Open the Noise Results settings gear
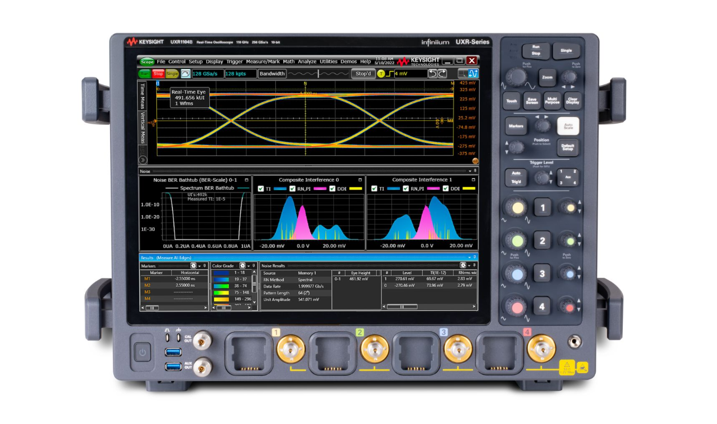The width and height of the screenshot is (717, 424). coord(462,265)
